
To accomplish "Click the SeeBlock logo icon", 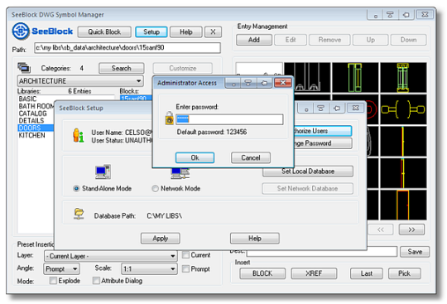I will [x=21, y=31].
